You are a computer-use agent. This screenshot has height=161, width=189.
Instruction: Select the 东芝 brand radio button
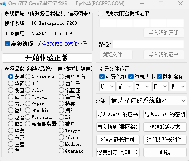[x=11, y=137]
